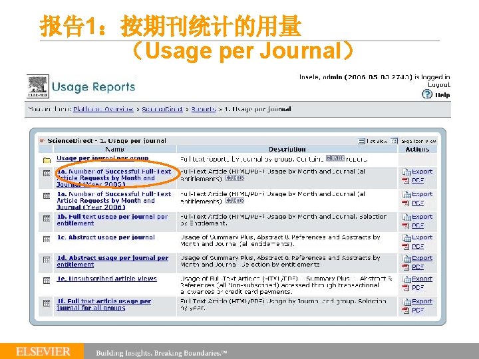
Task: Open 1c Abstract usage per journal
Action: (x=106, y=237)
